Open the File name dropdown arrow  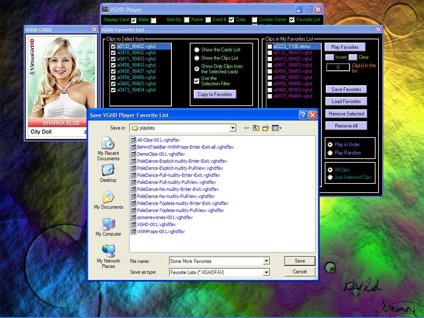tap(266, 261)
